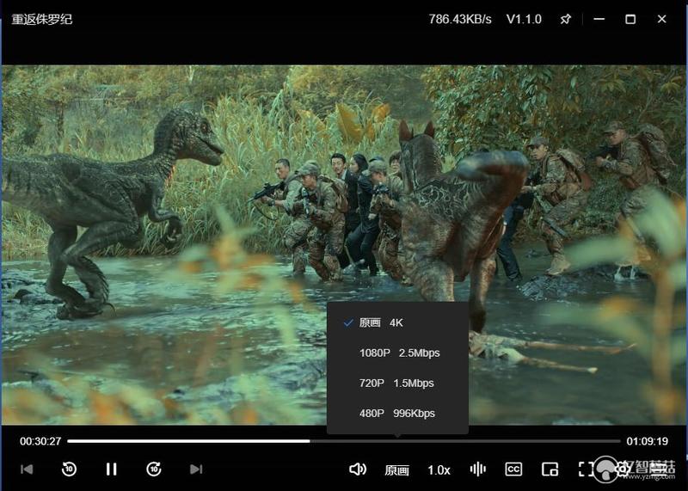Click the elapsed time 00:30:27
The height and width of the screenshot is (491, 688).
40,441
